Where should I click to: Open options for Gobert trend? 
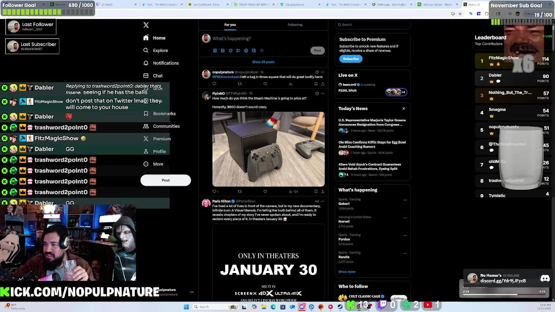[x=405, y=200]
